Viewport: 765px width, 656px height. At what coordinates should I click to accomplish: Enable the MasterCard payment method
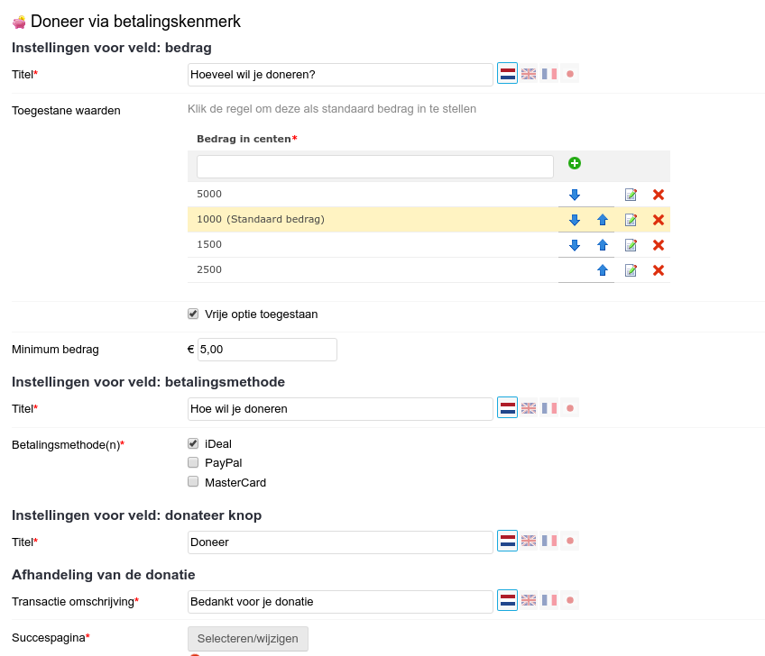tap(193, 482)
